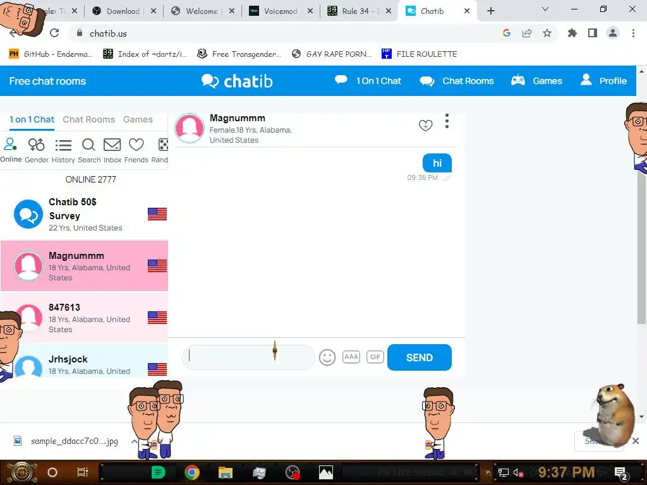Close the downloads bar
Viewport: 647px width, 485px height.
pos(636,441)
